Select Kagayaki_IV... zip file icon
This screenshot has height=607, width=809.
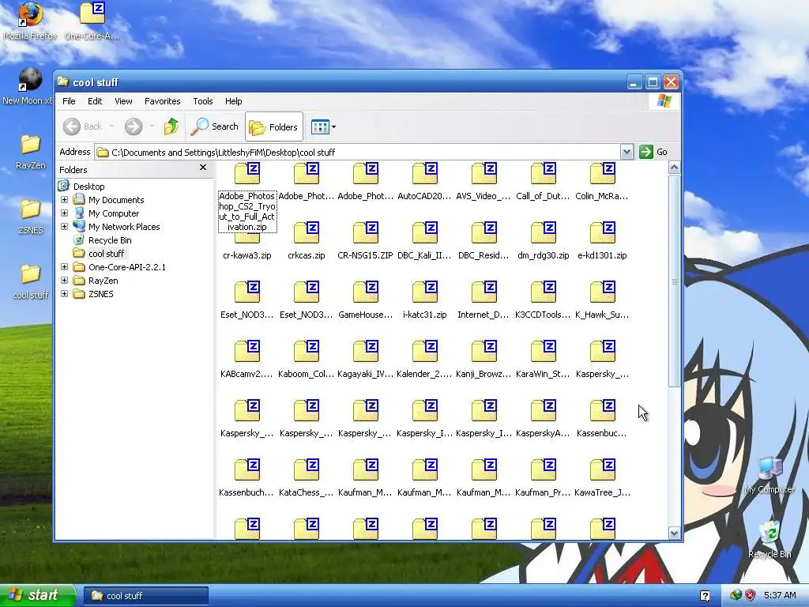coord(365,352)
